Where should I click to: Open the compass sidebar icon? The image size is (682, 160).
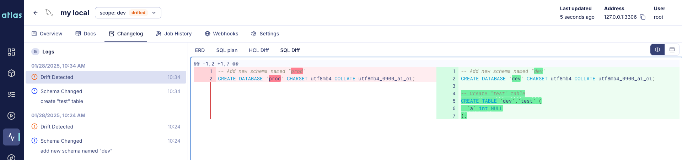pos(11,158)
